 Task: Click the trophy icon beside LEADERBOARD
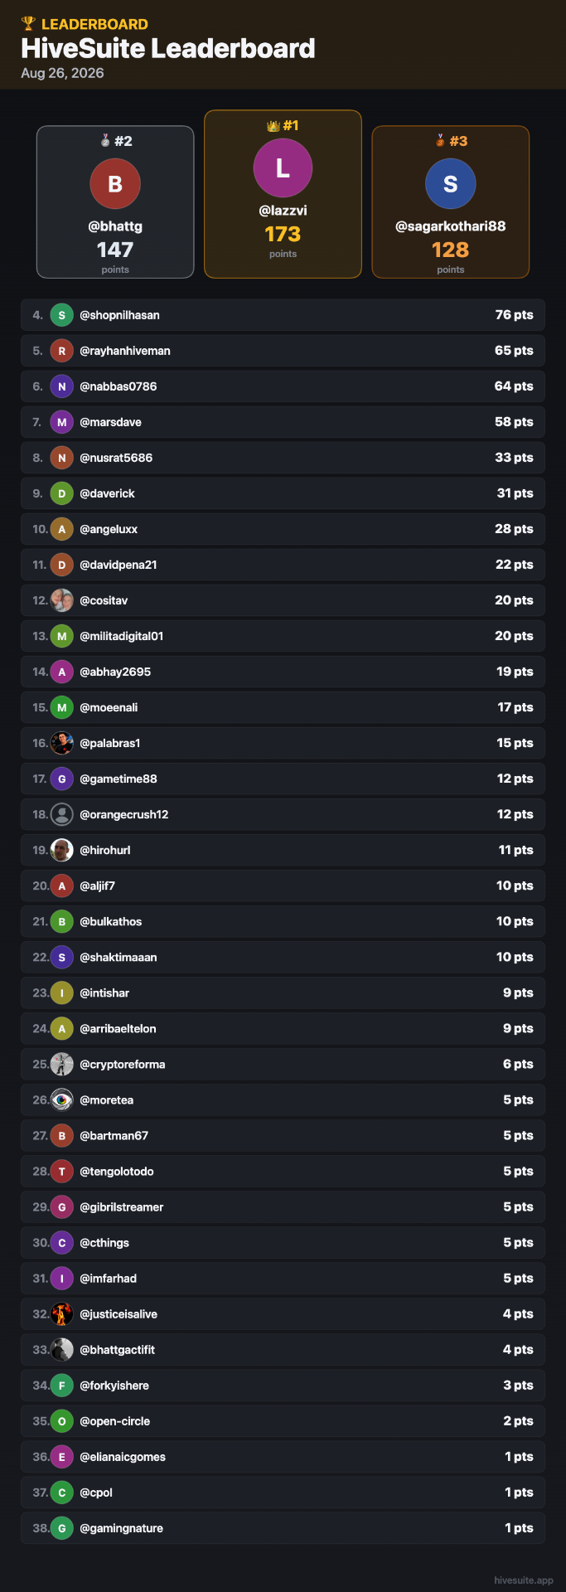28,24
